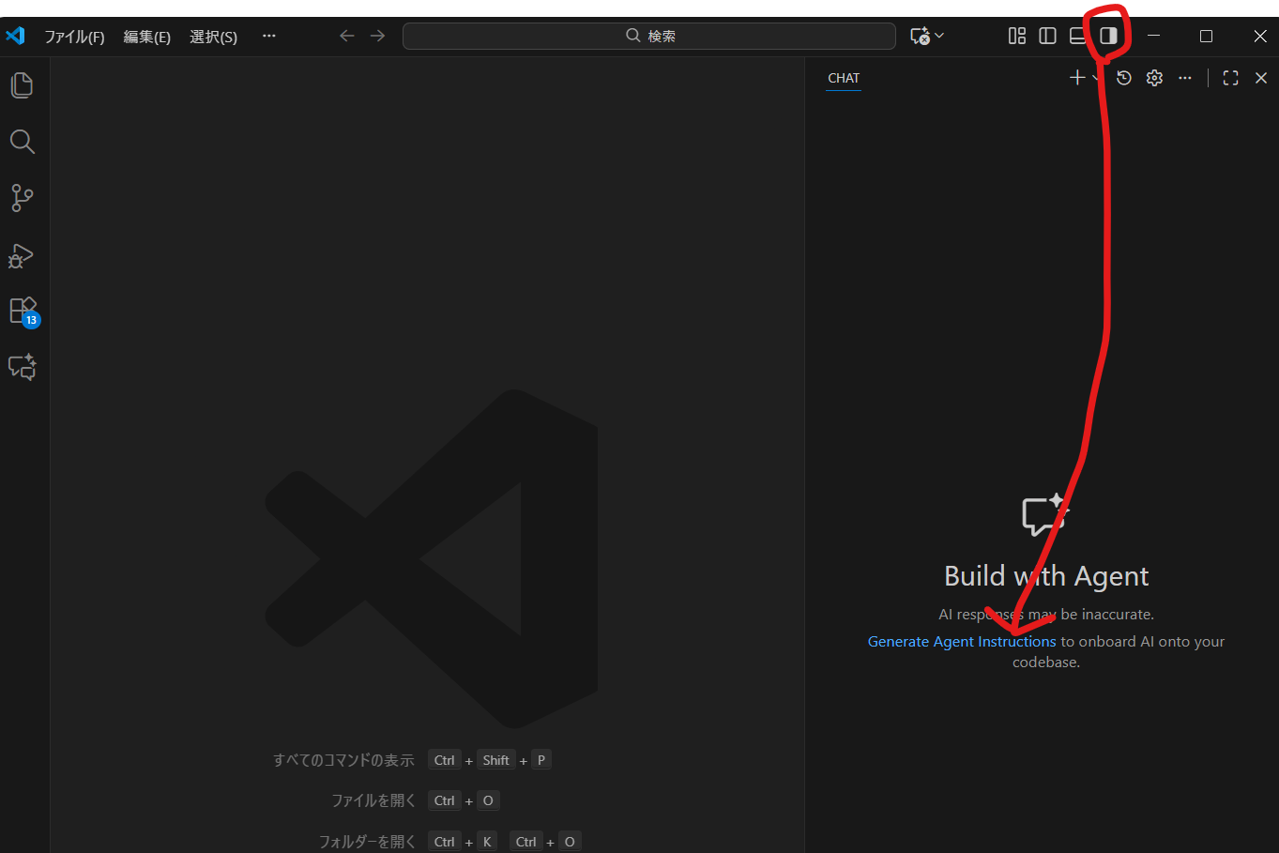The height and width of the screenshot is (853, 1279).
Task: Close the chat panel
Action: (x=1261, y=78)
